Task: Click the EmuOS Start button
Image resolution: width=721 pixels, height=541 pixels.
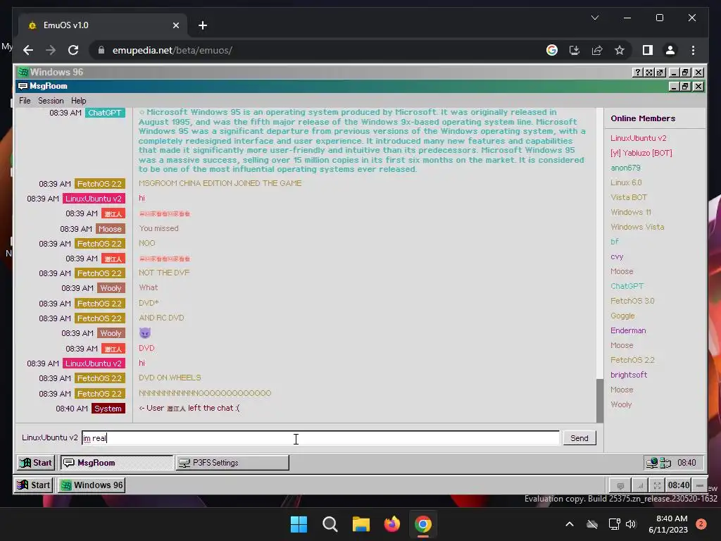Action: (34, 485)
